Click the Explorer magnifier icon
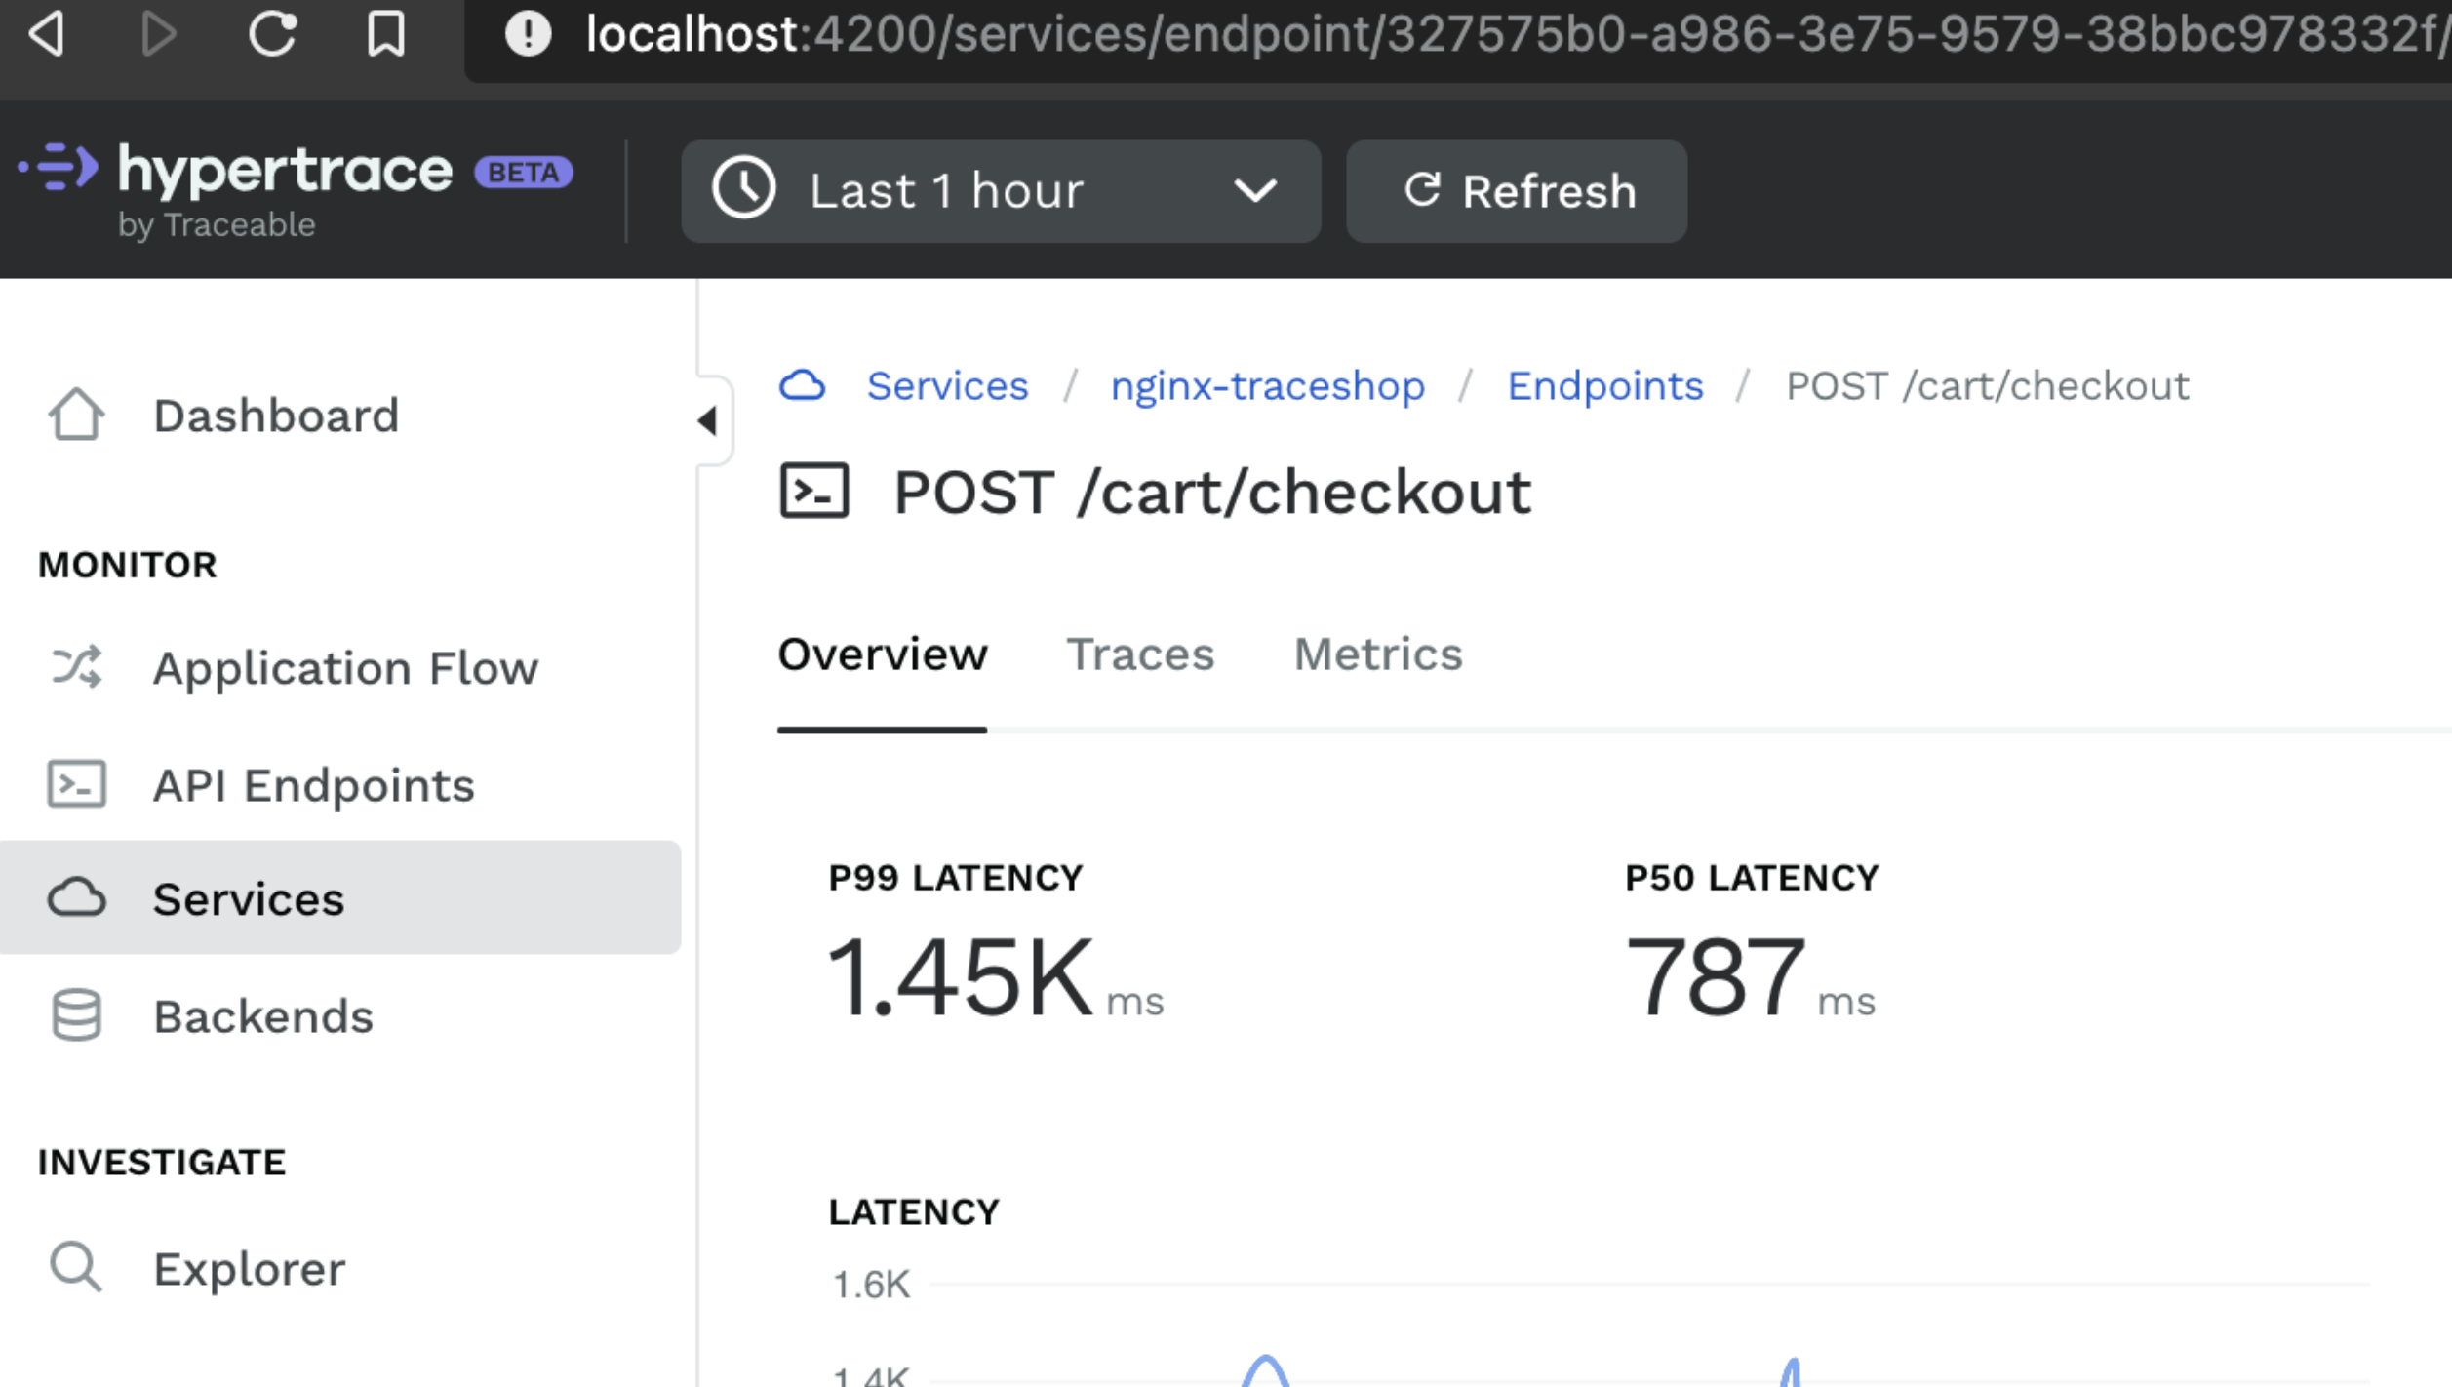 click(x=76, y=1268)
